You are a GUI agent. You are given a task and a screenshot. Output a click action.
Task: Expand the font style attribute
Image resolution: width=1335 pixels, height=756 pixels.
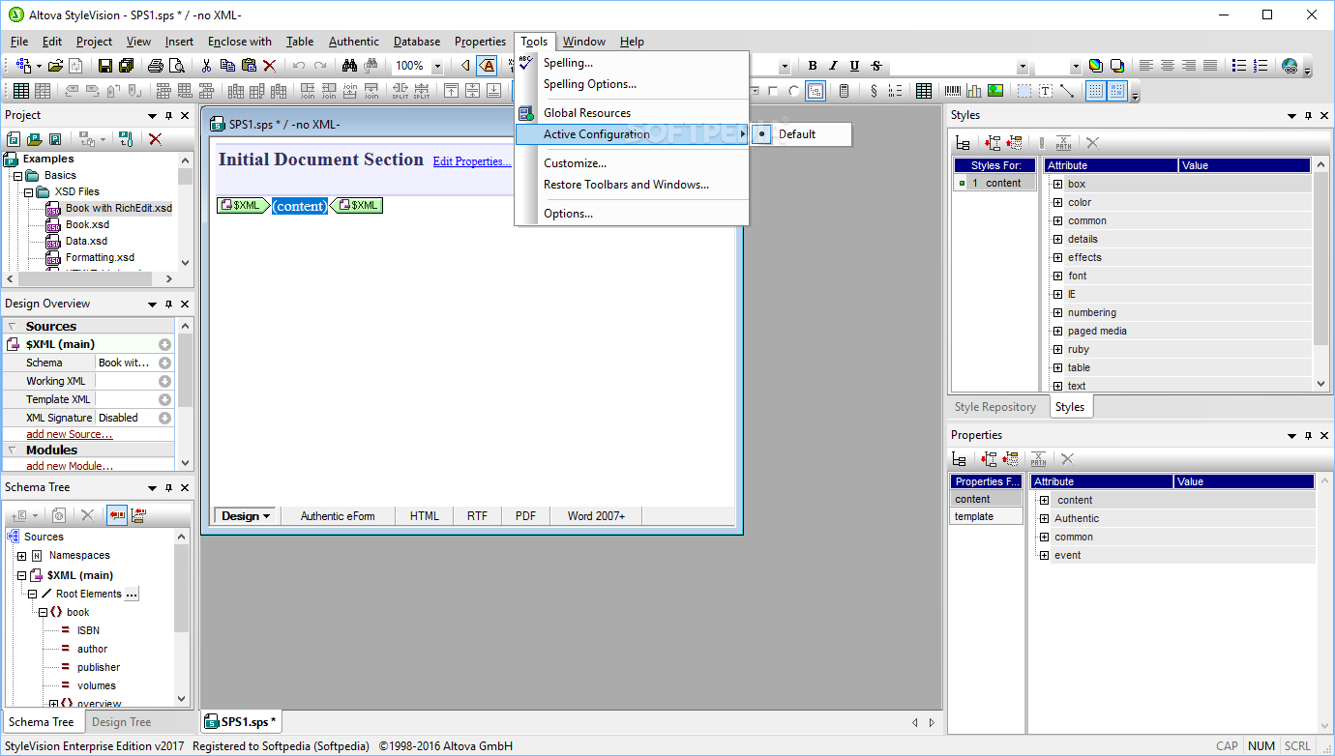pos(1057,276)
